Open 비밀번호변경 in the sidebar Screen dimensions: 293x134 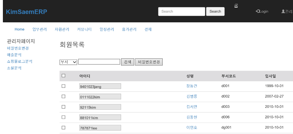click(18, 48)
